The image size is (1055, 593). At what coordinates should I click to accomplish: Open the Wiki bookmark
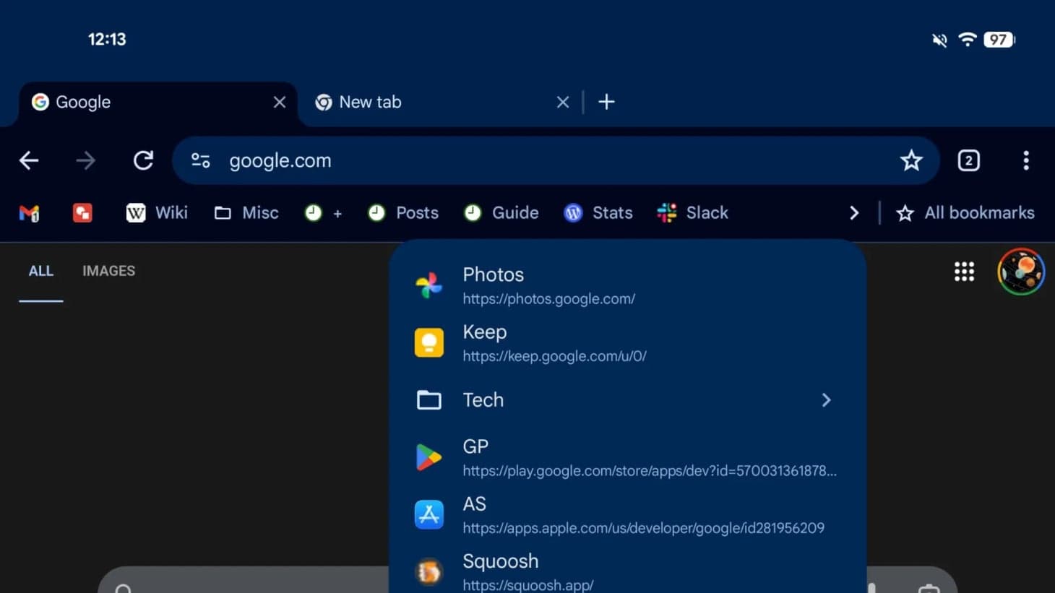(156, 212)
